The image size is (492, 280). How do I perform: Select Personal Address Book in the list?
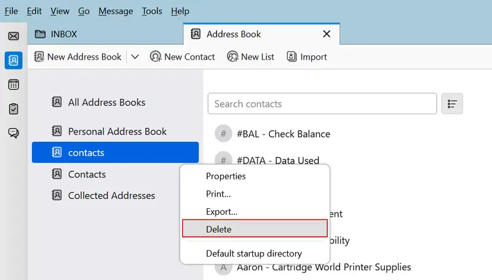click(x=117, y=131)
